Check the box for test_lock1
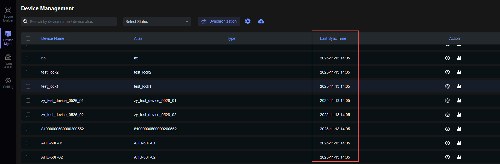500x164 pixels. (28, 86)
